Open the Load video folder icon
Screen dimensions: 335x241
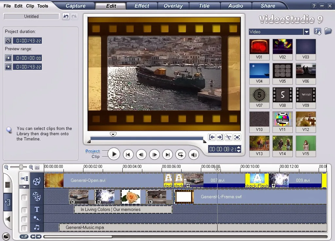(x=328, y=31)
